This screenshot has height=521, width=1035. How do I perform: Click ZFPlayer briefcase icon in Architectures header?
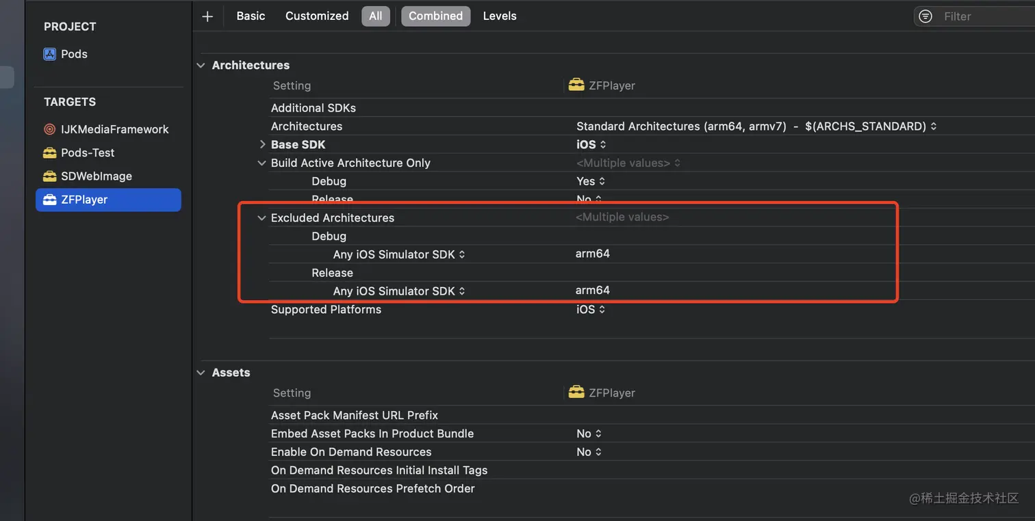(576, 85)
